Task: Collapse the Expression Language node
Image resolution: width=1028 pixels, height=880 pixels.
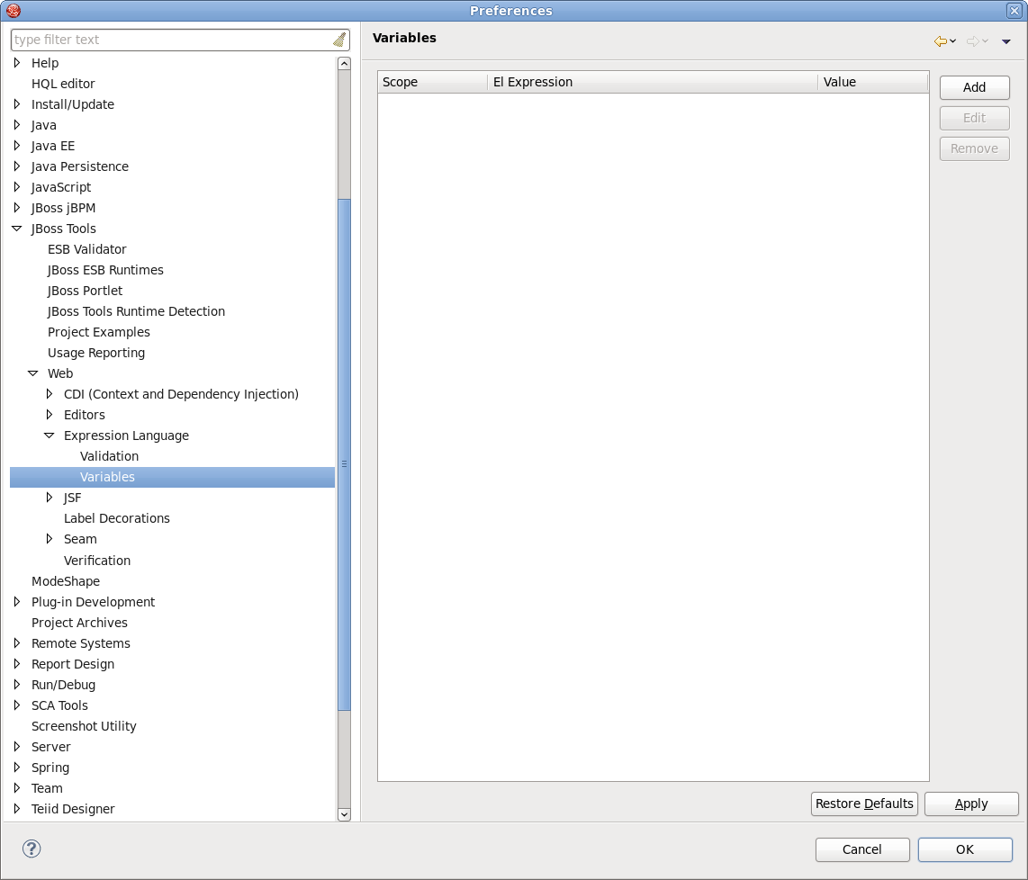Action: [50, 436]
